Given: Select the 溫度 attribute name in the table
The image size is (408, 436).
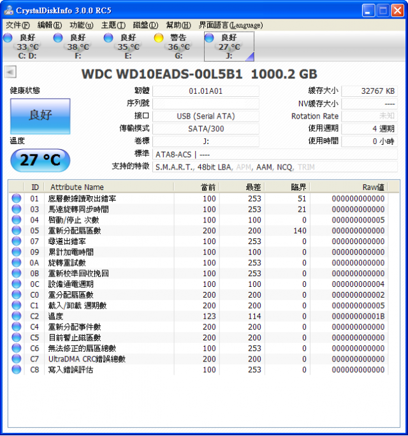Looking at the screenshot, I should click(x=55, y=316).
